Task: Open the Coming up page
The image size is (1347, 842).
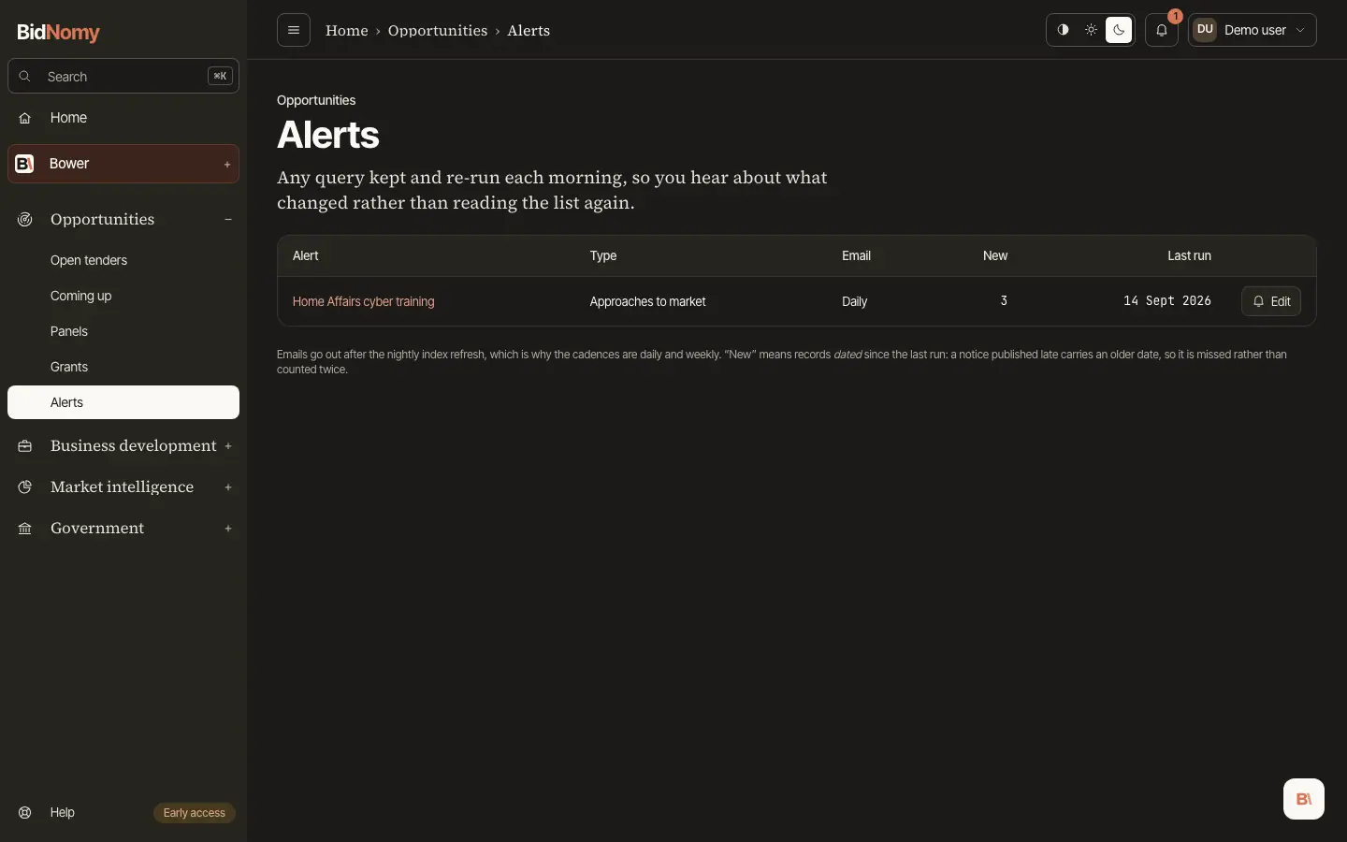Action: tap(123, 296)
